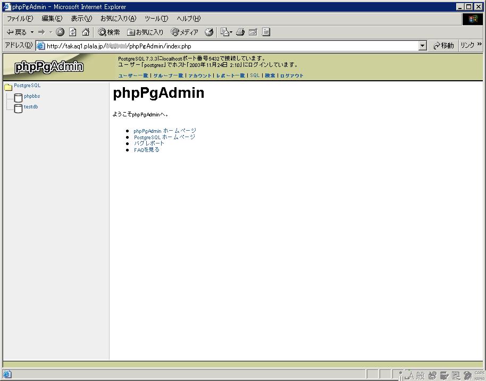Stop page loading with Stop icon

click(60, 32)
